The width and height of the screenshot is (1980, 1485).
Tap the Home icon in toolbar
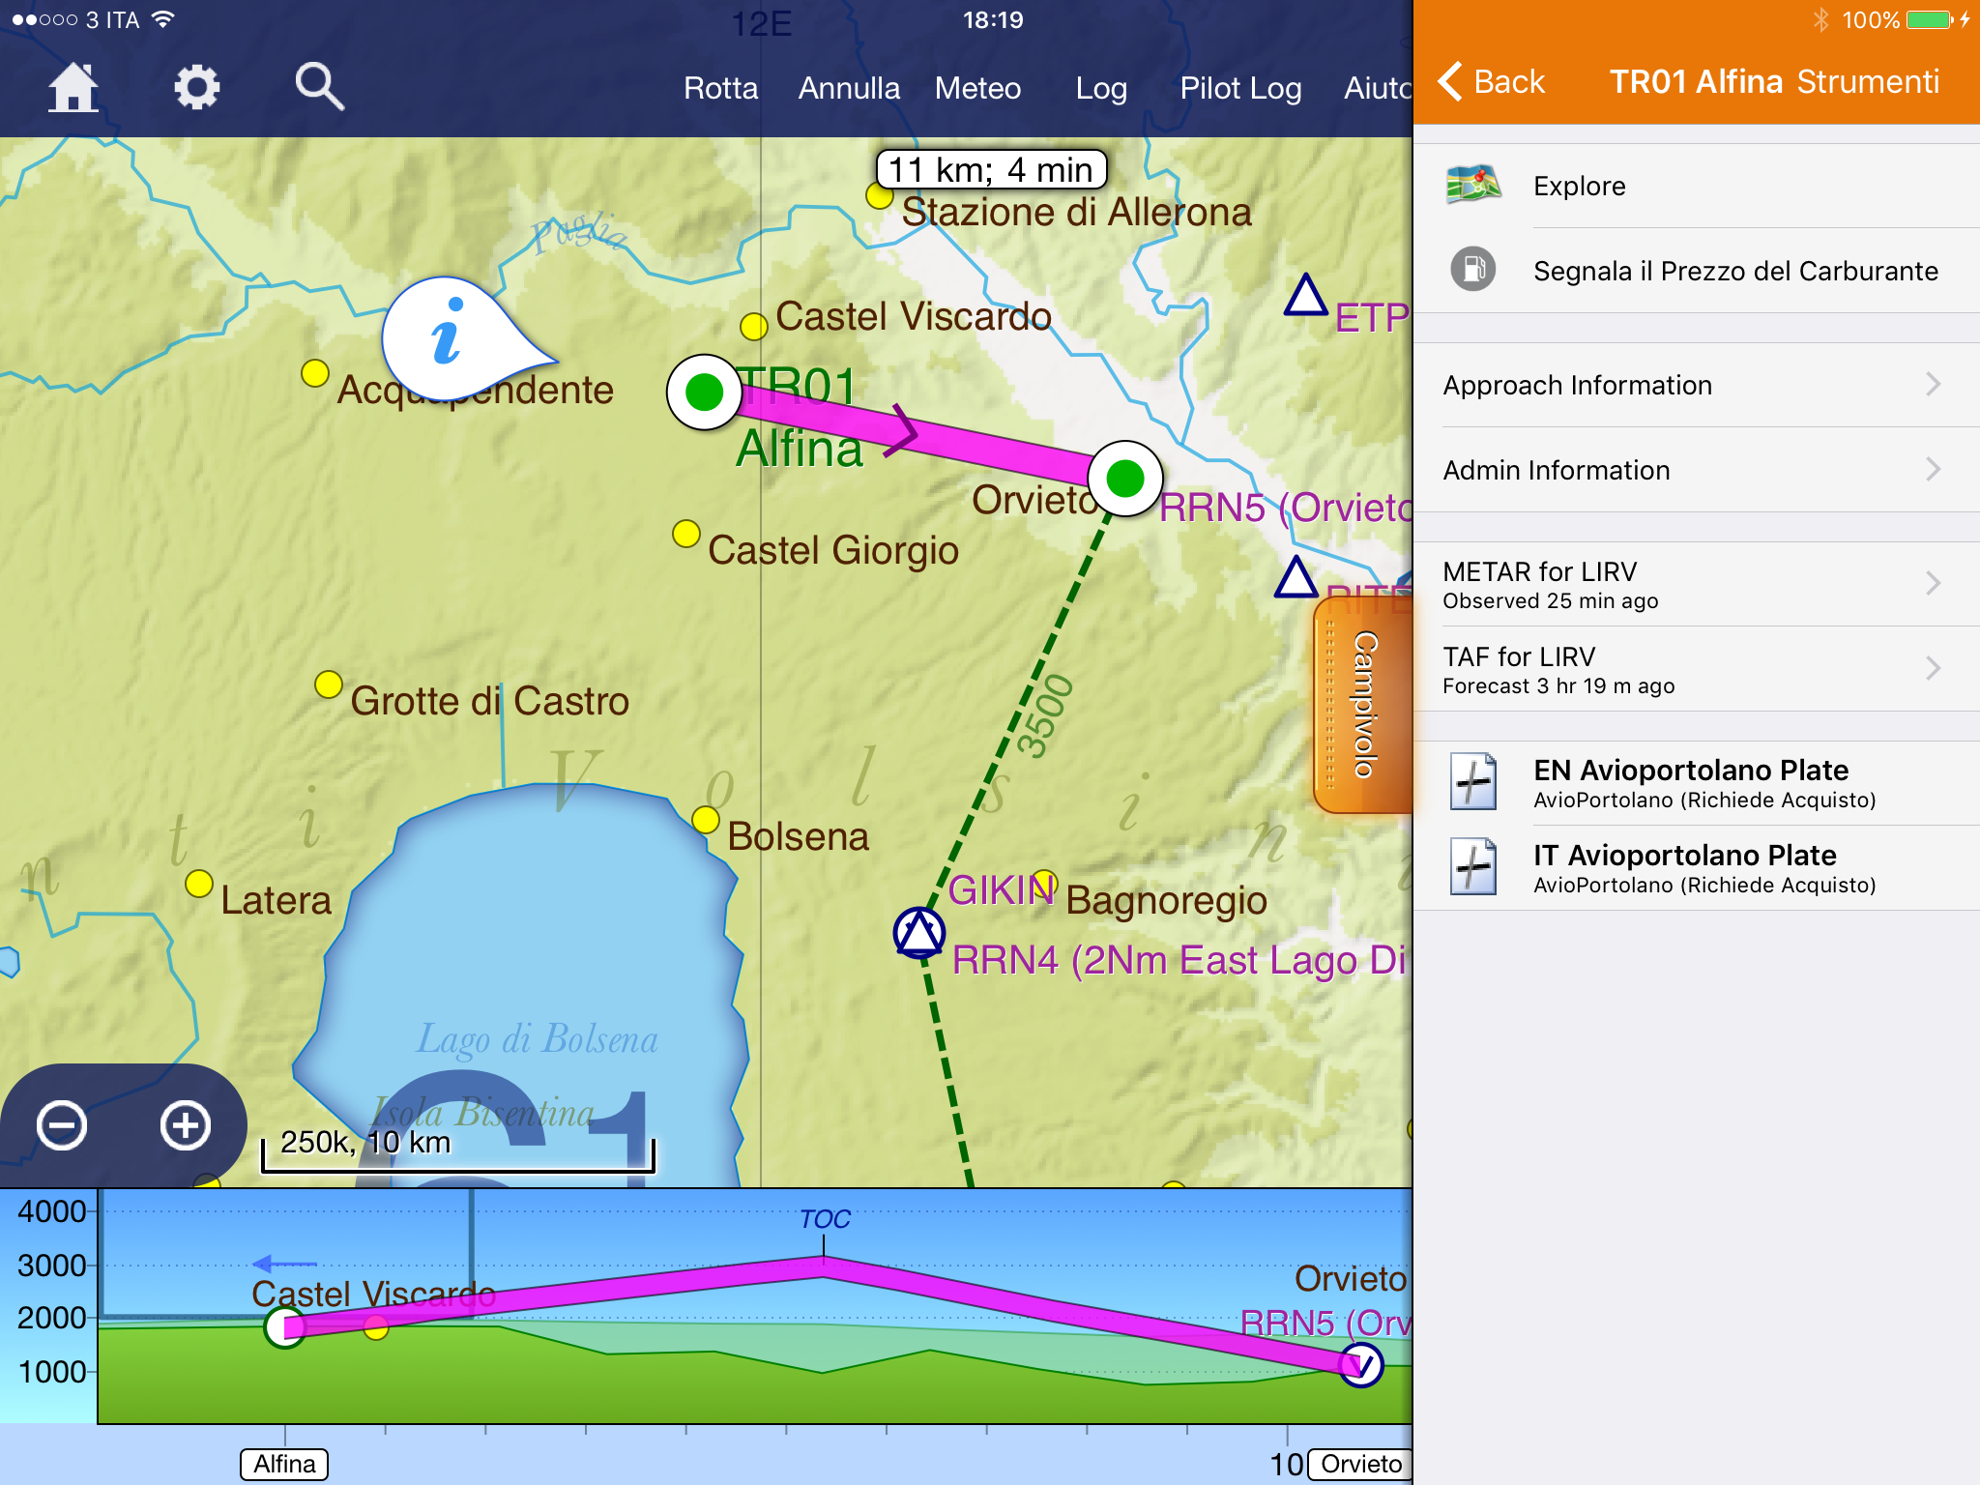click(73, 88)
